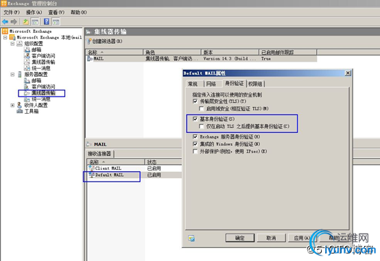Viewport: 380px width, 261px height.
Task: Click the shell command icon at dialog bottom-left
Action: (x=191, y=238)
